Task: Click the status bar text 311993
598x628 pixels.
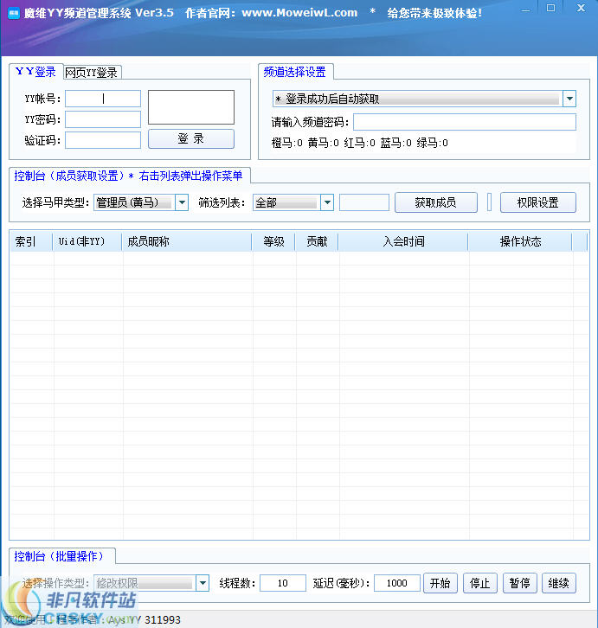Action: click(163, 620)
